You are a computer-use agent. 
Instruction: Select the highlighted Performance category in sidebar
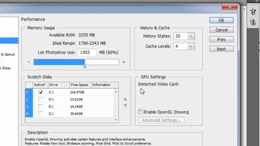point(9,41)
